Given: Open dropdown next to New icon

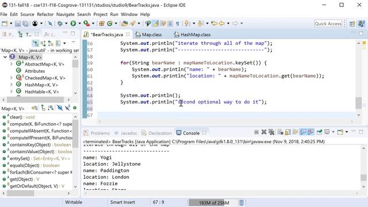Looking at the screenshot, I should pyautogui.click(x=11, y=24).
